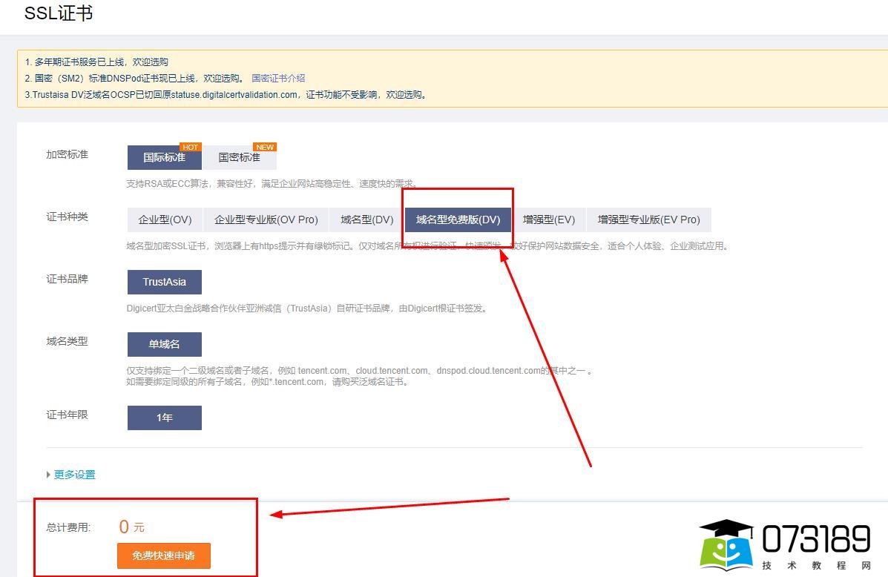
Task: Choose 企业型(OV) certificate type
Action: [165, 220]
